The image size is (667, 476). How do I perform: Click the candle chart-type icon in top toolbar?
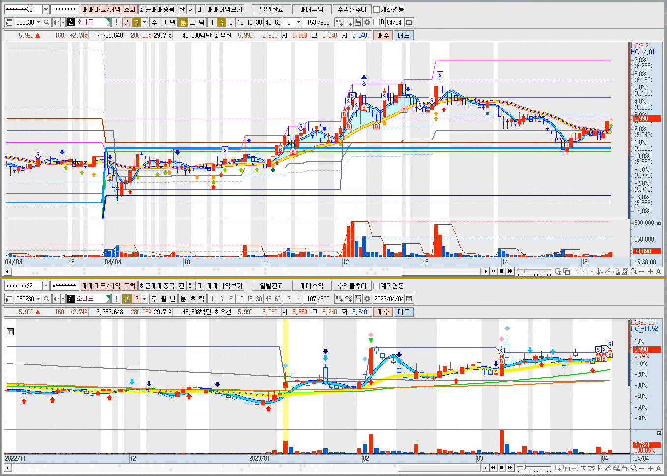point(339,22)
